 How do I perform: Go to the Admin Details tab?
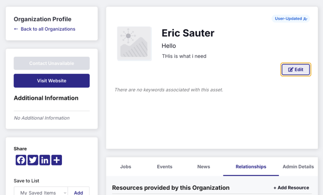(x=298, y=166)
